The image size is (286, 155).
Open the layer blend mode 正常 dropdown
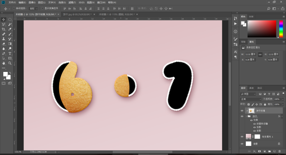[x=251, y=99]
